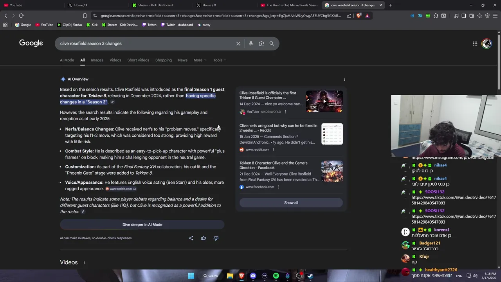This screenshot has width=501, height=282.
Task: Open three-dot menu for www.facebook.com result
Action: 278,187
